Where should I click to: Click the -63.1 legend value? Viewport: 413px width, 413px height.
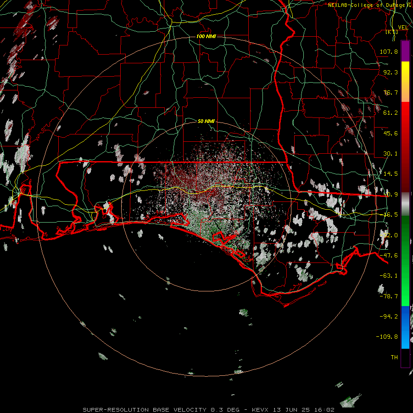389,276
